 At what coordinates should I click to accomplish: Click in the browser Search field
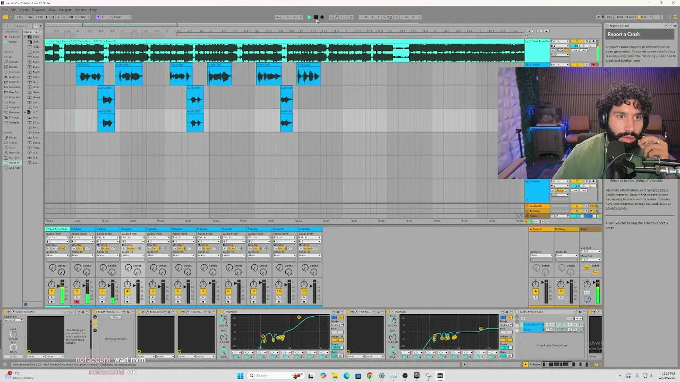(x=22, y=25)
